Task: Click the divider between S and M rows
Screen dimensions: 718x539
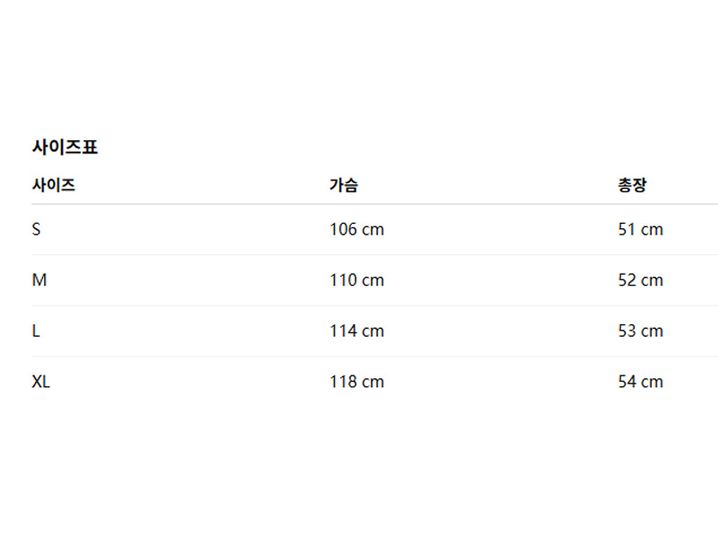Action: click(x=359, y=255)
